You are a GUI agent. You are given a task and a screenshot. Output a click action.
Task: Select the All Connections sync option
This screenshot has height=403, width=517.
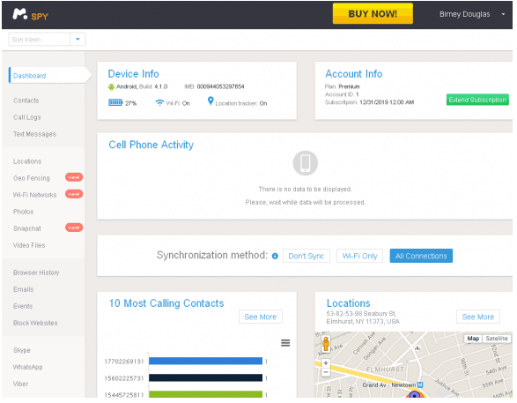click(421, 256)
